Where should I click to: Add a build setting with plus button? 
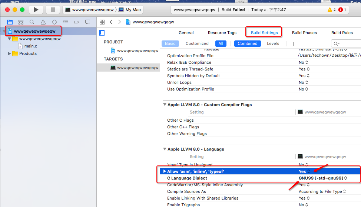coord(293,44)
